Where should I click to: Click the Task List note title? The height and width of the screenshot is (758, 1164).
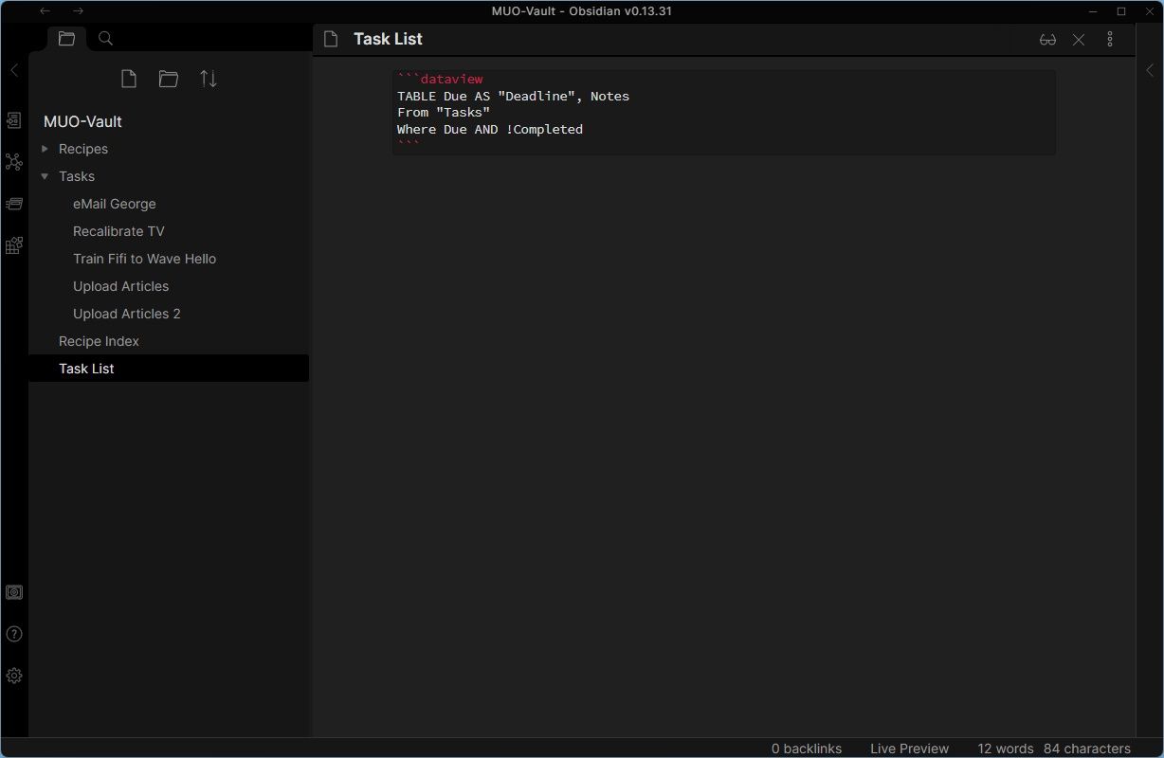pos(388,39)
